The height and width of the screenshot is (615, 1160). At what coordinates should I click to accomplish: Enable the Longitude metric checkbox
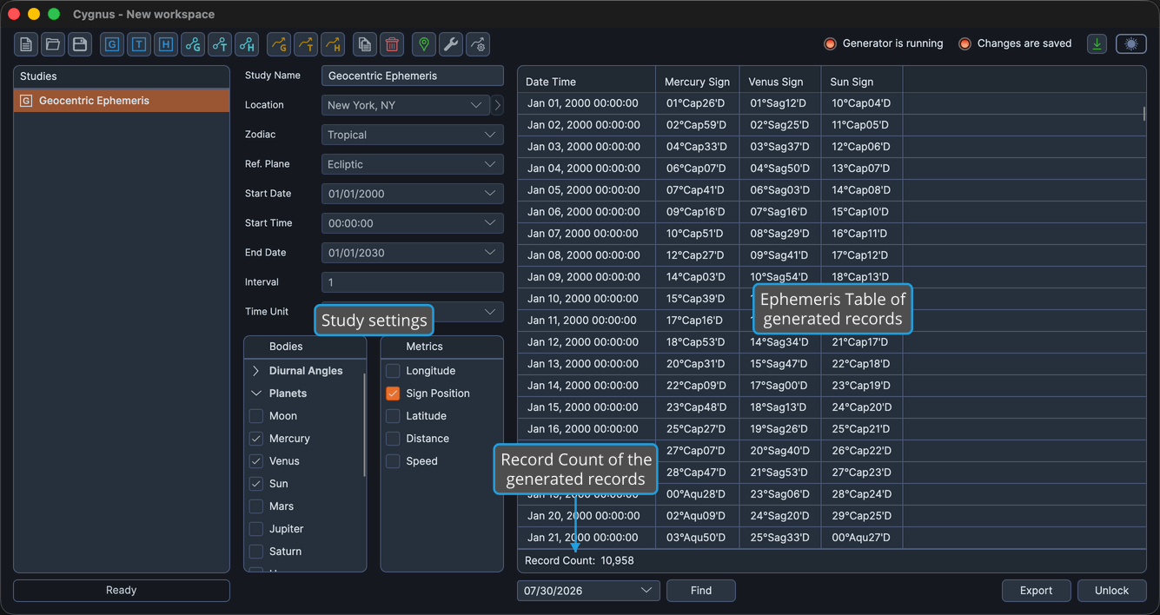pos(393,371)
